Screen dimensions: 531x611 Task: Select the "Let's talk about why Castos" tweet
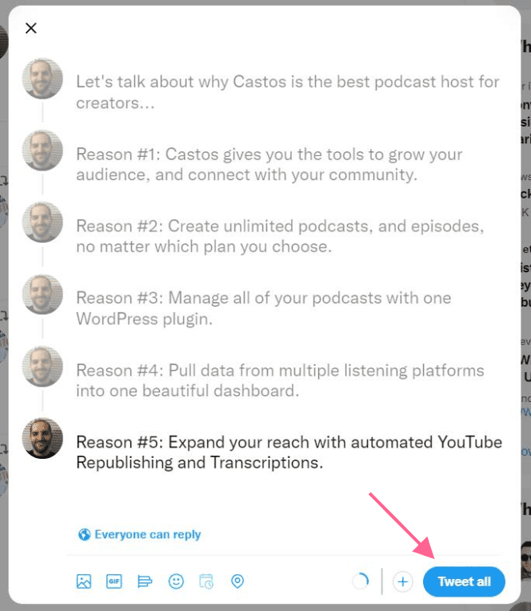[287, 92]
